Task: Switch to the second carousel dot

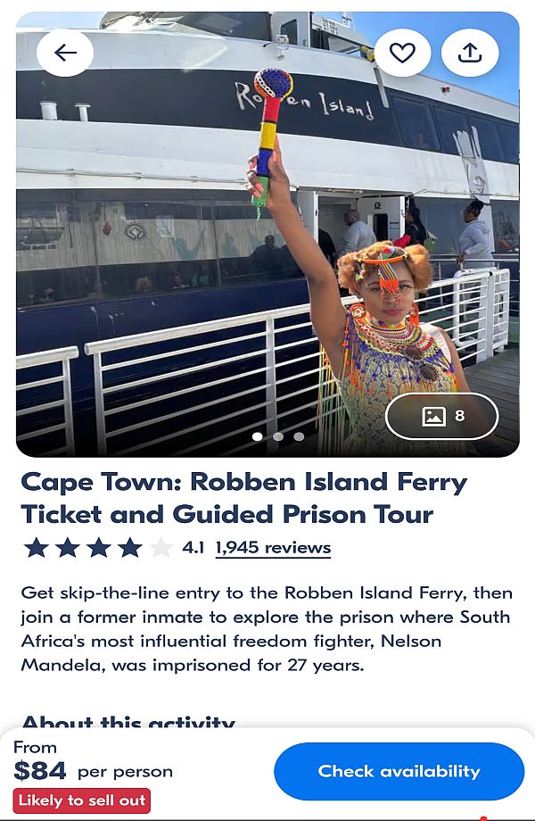Action: [278, 436]
